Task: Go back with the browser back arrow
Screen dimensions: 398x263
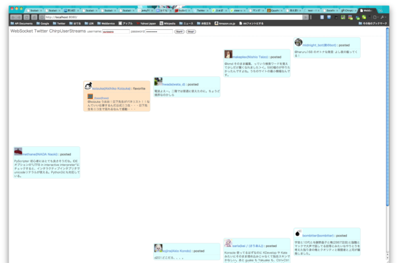Action: pos(13,17)
